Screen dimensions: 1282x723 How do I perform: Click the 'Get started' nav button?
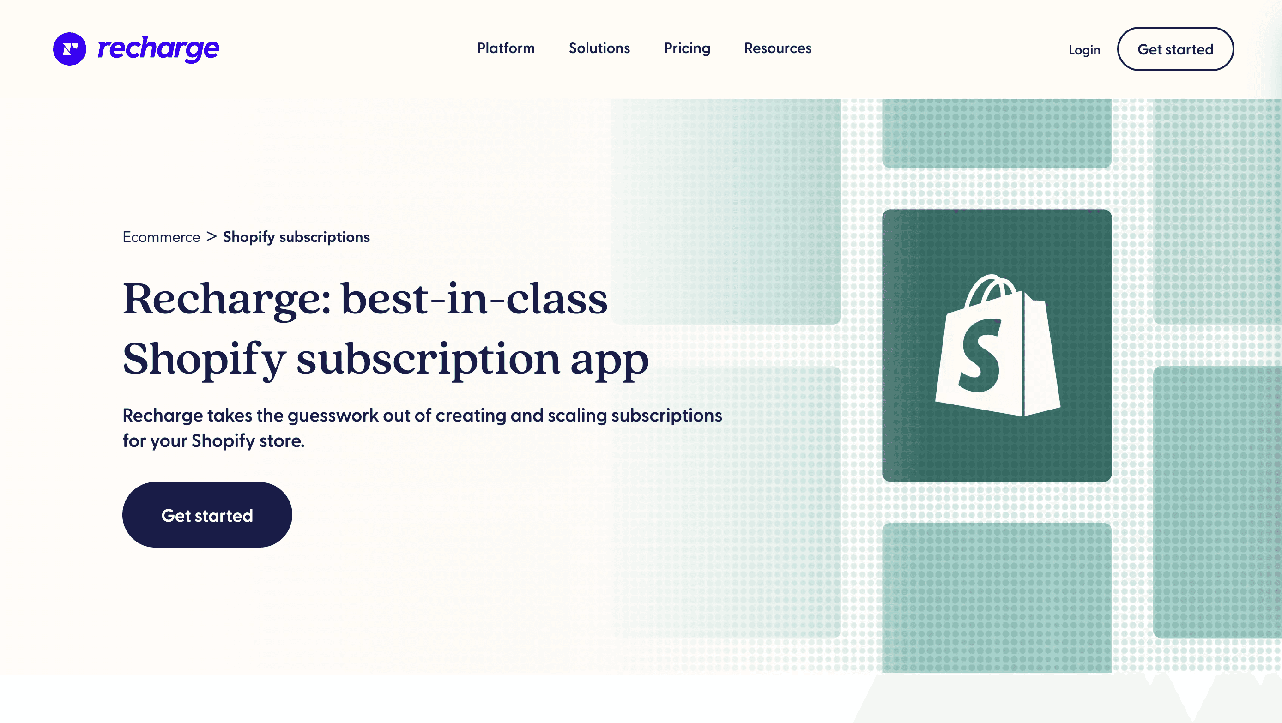[x=1175, y=48]
